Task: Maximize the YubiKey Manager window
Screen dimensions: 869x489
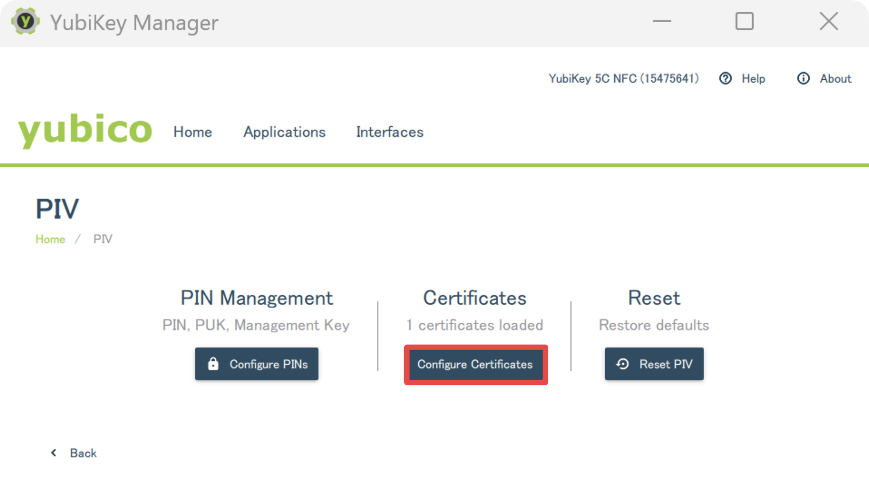Action: pos(744,21)
